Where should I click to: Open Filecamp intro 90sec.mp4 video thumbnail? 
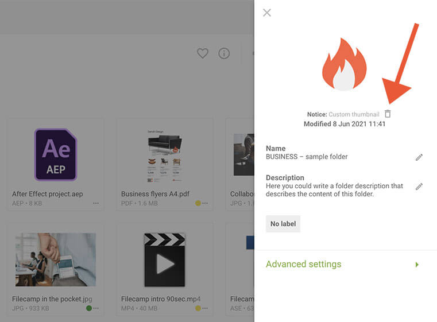pos(165,260)
